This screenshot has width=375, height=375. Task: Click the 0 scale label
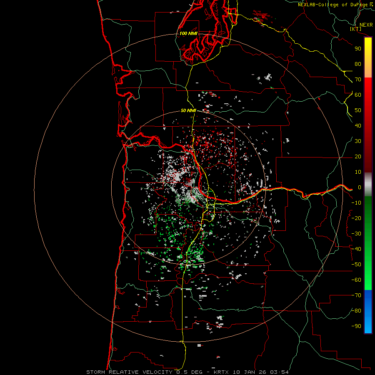pos(360,187)
